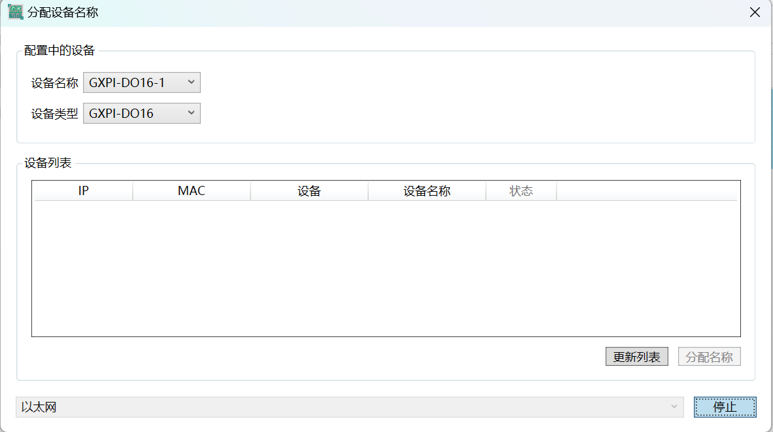
Task: Sort by the IP column header
Action: coord(83,191)
